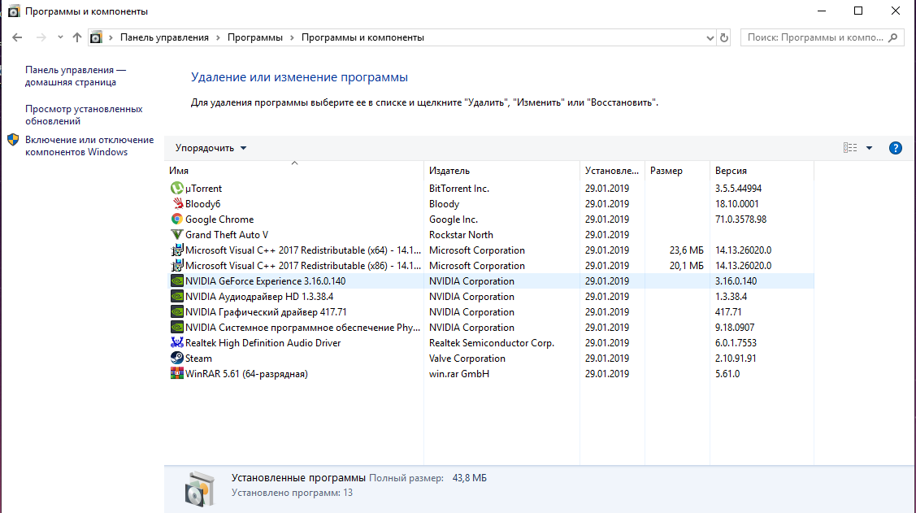The height and width of the screenshot is (513, 916).
Task: Click the WinRAR 5.61 books icon
Action: click(x=176, y=373)
